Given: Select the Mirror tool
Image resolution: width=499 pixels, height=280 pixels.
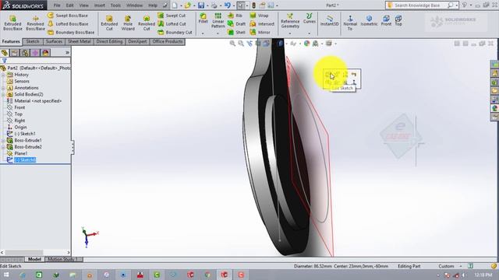Looking at the screenshot, I should (x=260, y=33).
